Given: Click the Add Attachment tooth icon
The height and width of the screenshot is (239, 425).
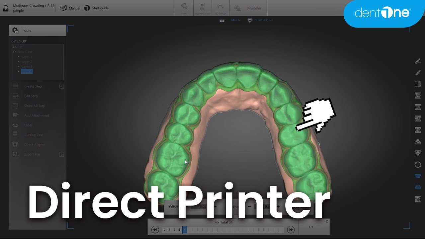Looking at the screenshot, I should 15,115.
